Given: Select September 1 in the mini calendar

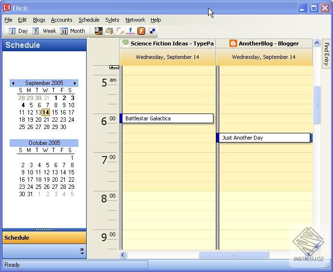Looking at the screenshot, I should (56, 98).
